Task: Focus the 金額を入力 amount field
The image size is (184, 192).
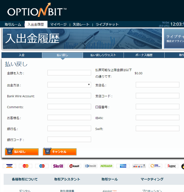Action: (x=69, y=73)
